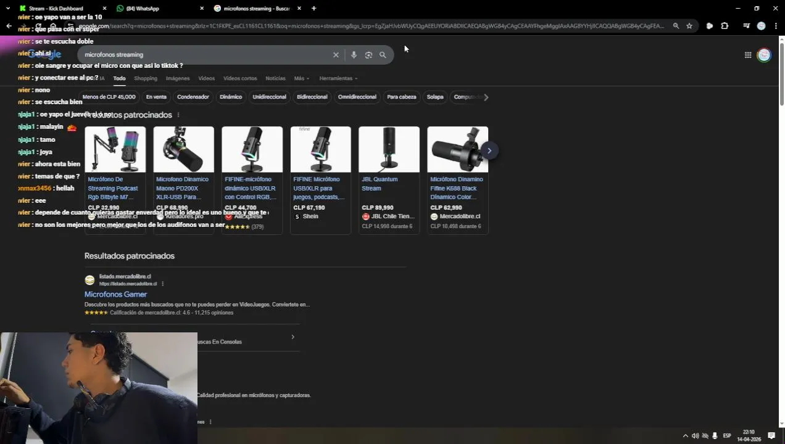Image resolution: width=785 pixels, height=444 pixels.
Task: Apply the Menos de CLP 45,000 filter
Action: click(x=109, y=97)
